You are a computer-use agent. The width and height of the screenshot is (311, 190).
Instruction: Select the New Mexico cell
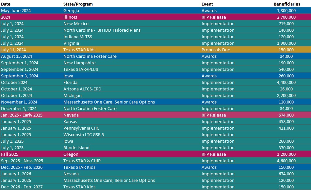(76, 24)
